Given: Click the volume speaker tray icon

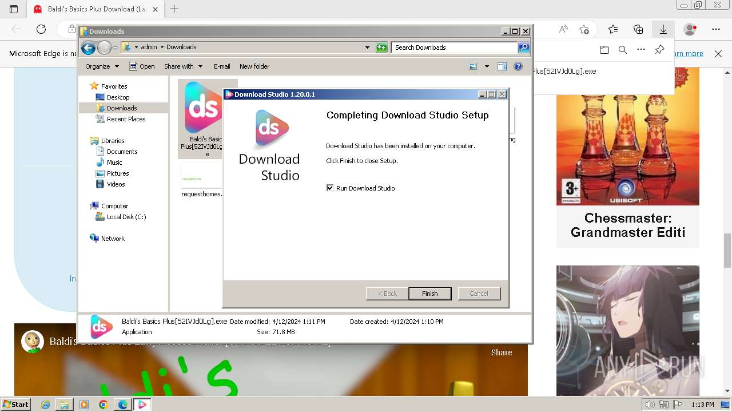Looking at the screenshot, I should tap(651, 405).
